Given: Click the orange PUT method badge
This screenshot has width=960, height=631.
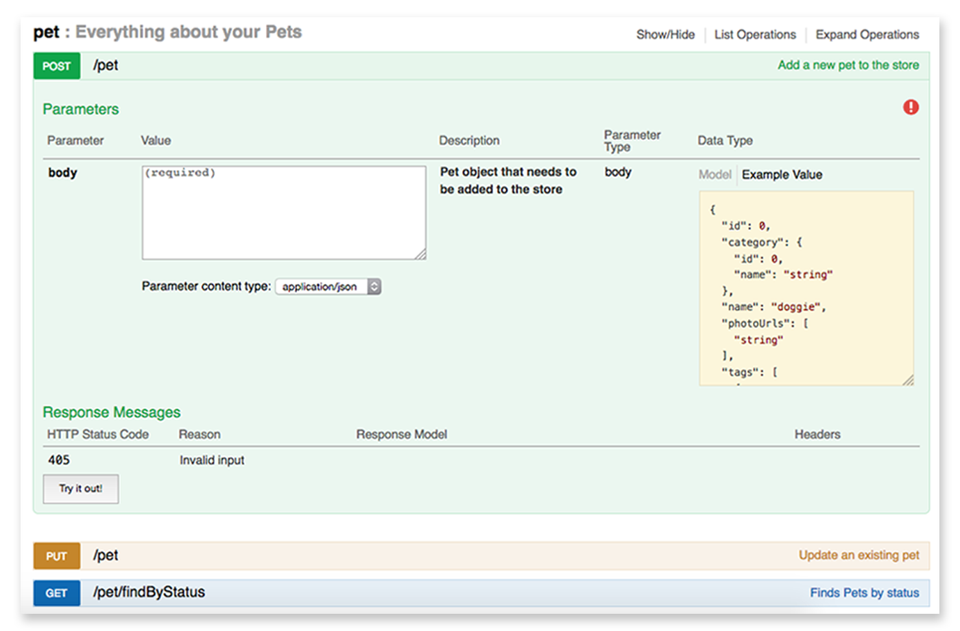Looking at the screenshot, I should 57,556.
